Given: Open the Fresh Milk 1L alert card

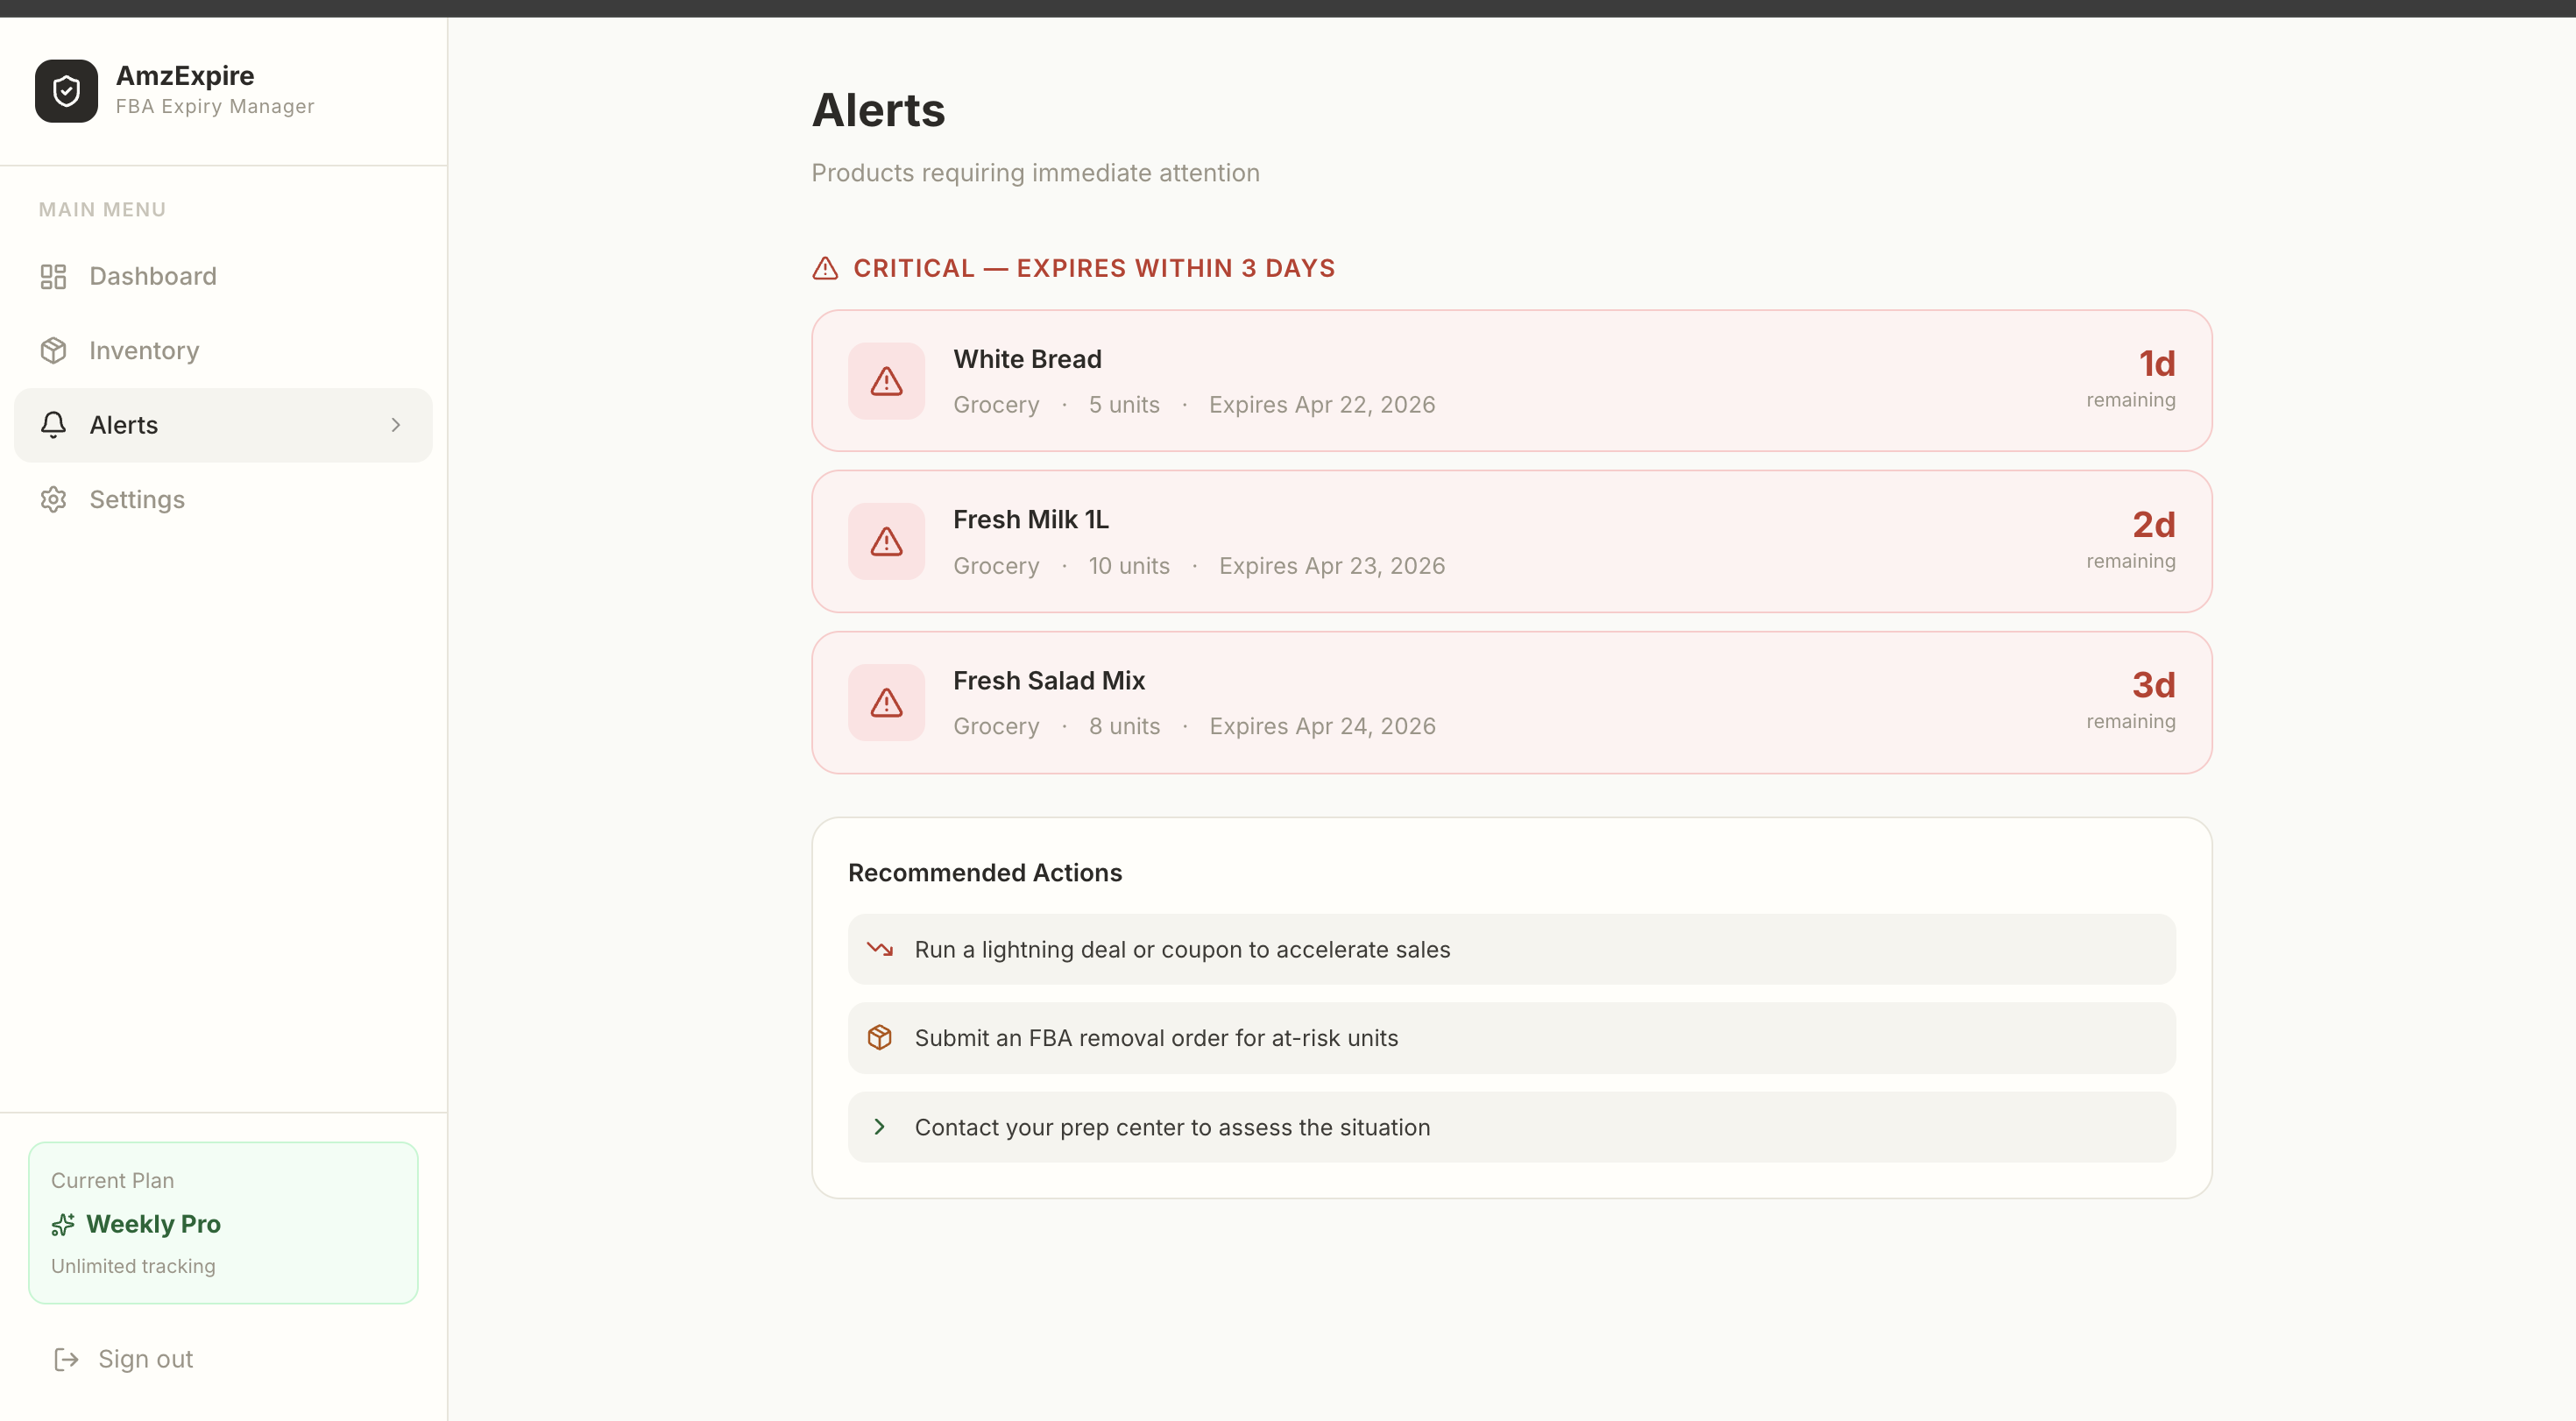Looking at the screenshot, I should (x=1511, y=542).
